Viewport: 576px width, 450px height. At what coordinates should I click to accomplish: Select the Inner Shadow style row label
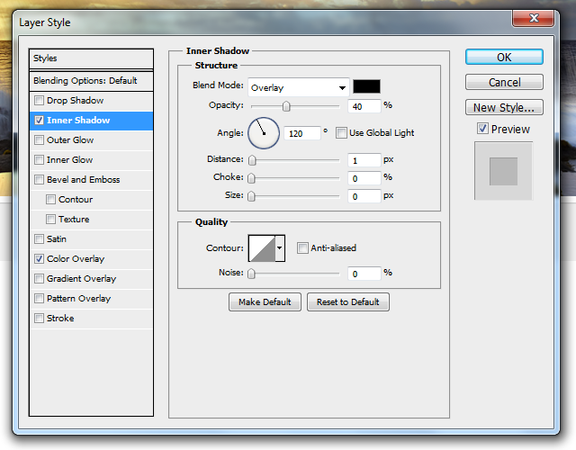[78, 120]
